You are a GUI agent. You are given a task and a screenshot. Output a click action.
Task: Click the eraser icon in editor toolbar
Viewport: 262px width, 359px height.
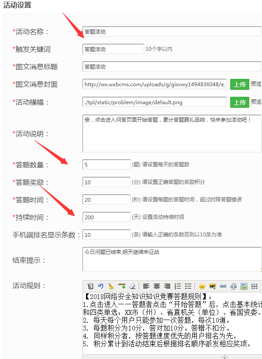pos(132,286)
